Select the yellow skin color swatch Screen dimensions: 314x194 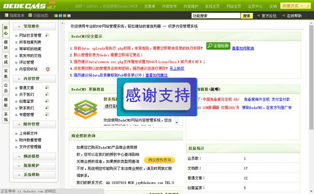[x=65, y=16]
